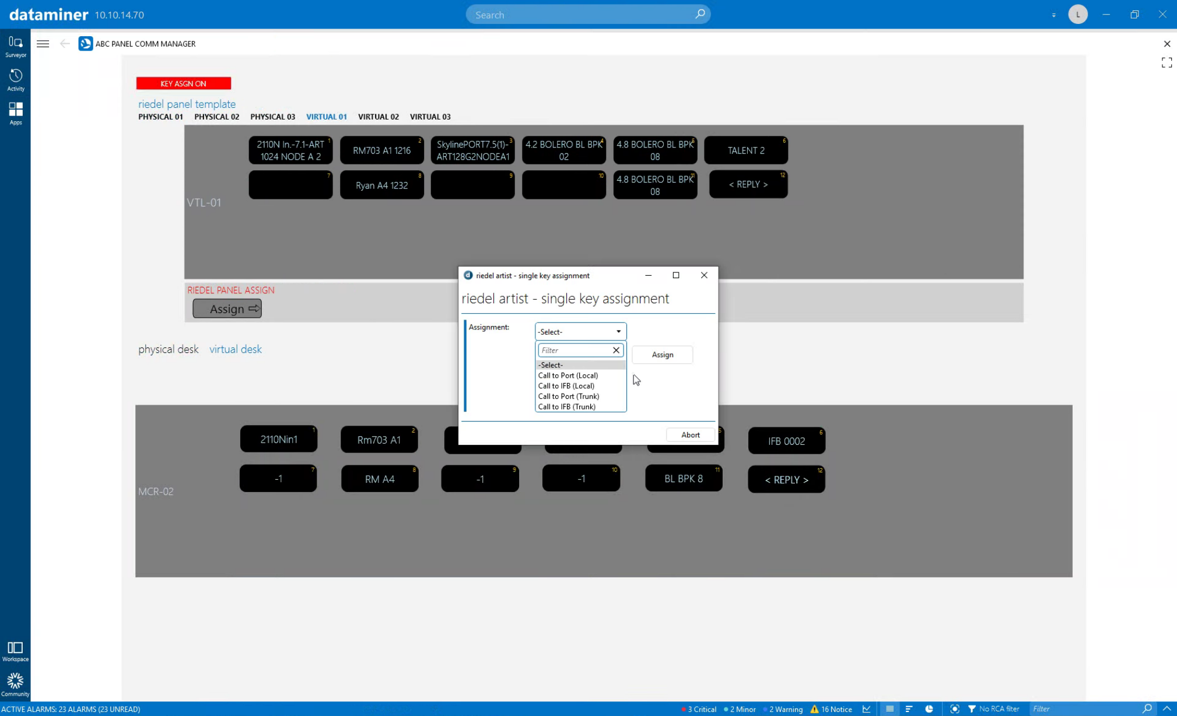Switch to VIRTUAL 01 tab

(x=326, y=117)
